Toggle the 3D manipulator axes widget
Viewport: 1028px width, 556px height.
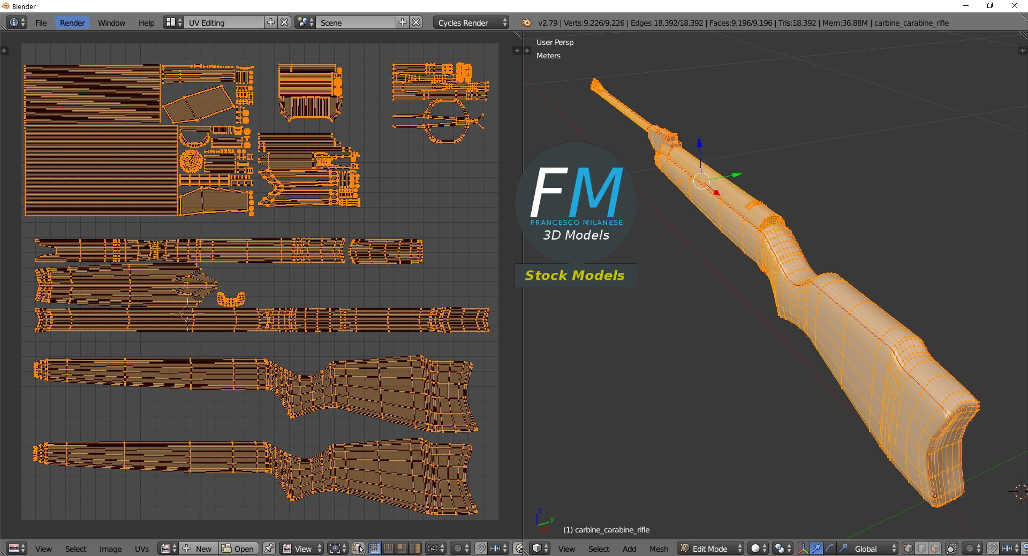coord(803,549)
